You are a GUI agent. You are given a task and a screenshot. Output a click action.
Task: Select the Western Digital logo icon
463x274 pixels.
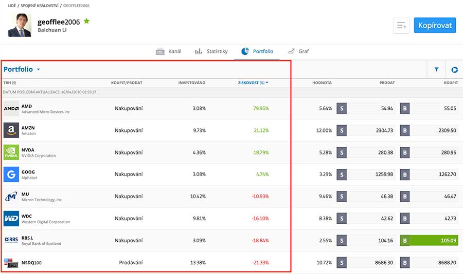click(x=11, y=219)
